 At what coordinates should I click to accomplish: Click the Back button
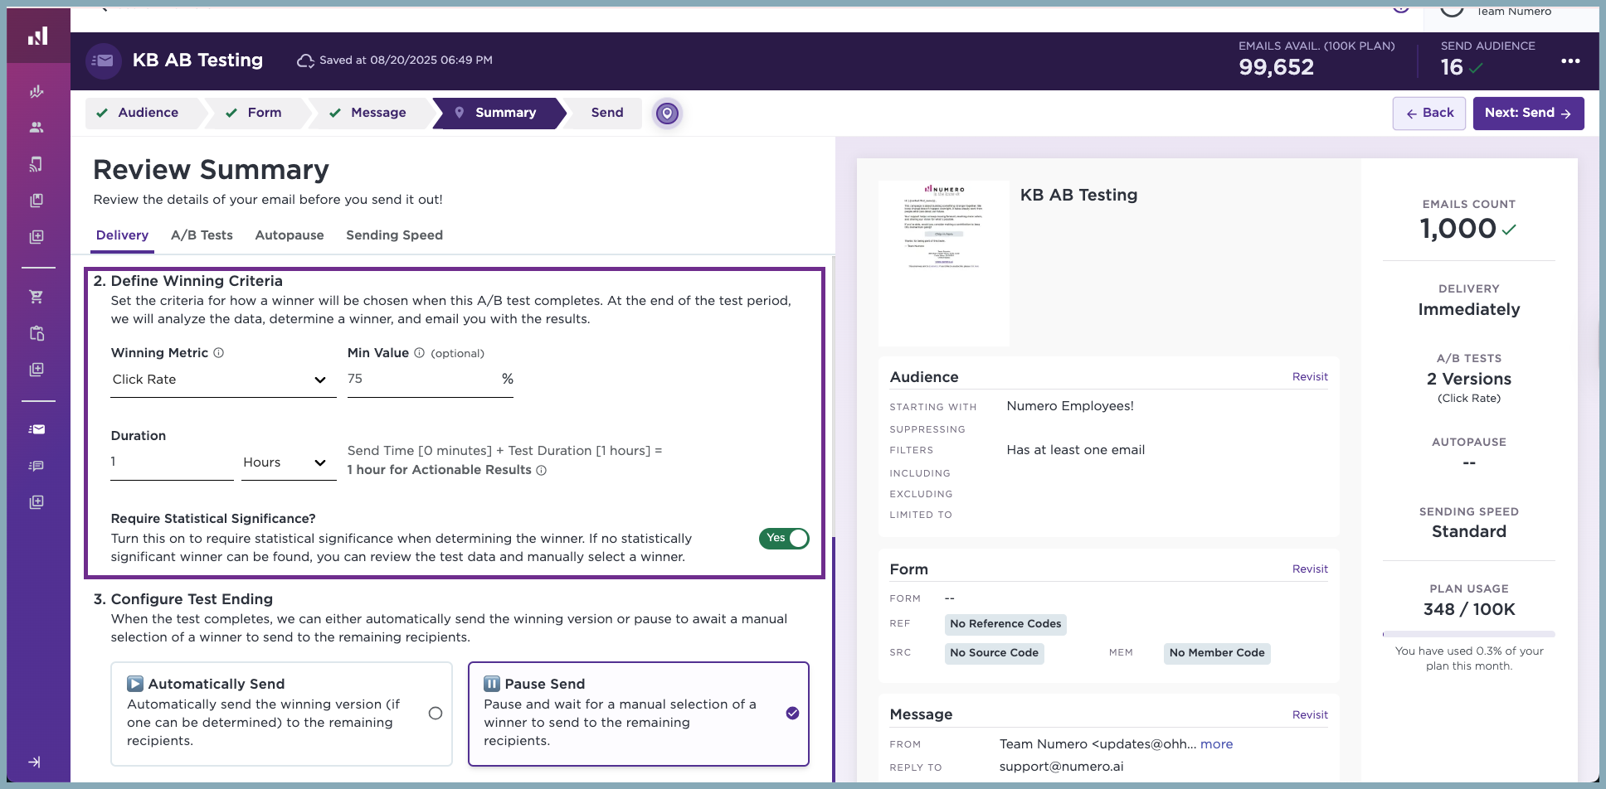1429,114
